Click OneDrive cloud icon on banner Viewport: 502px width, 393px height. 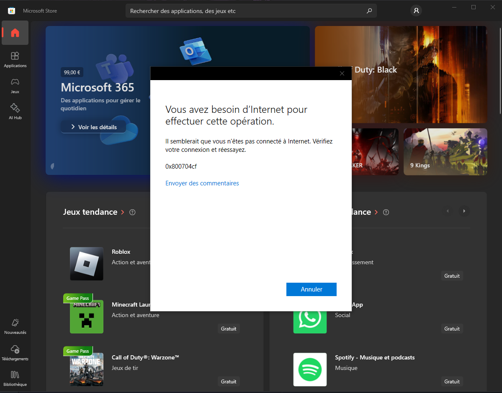[119, 130]
